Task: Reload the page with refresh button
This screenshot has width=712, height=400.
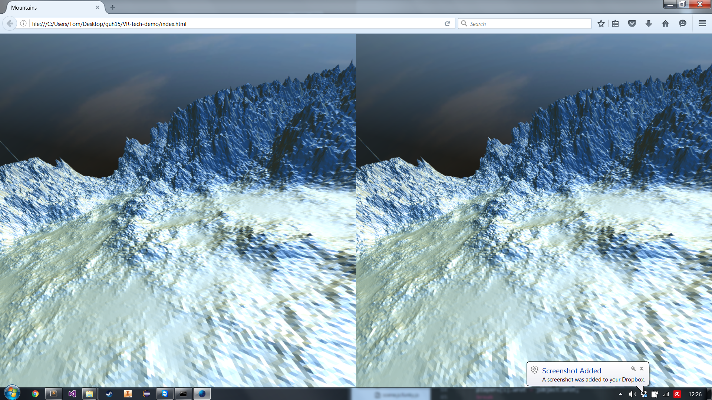Action: (x=447, y=24)
